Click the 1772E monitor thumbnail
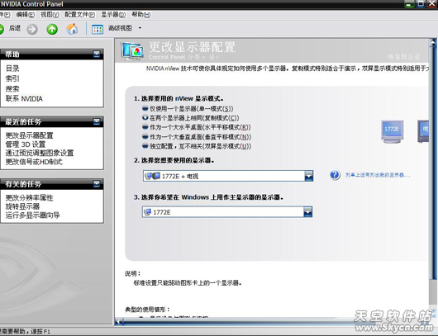 coord(393,131)
